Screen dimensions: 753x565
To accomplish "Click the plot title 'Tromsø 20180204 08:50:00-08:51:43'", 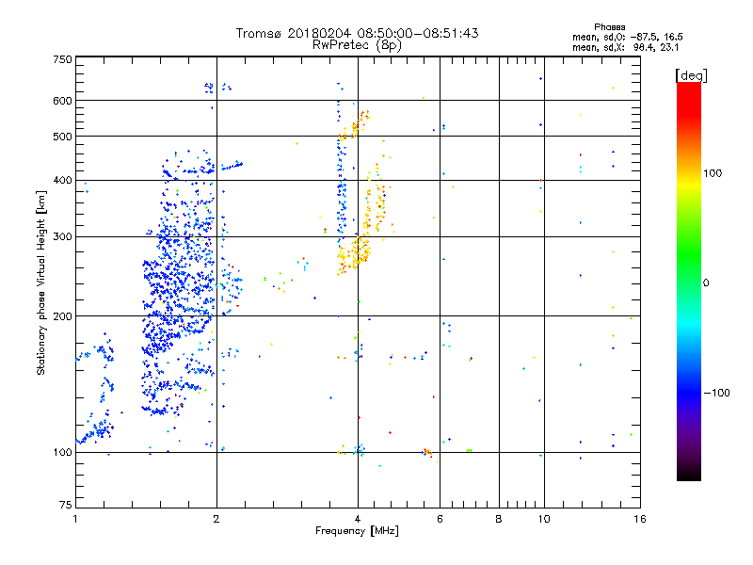I will [357, 33].
